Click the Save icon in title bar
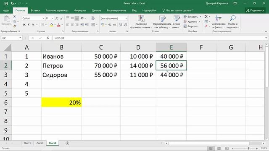Image resolution: width=269 pixels, height=151 pixels. pyautogui.click(x=6, y=3)
